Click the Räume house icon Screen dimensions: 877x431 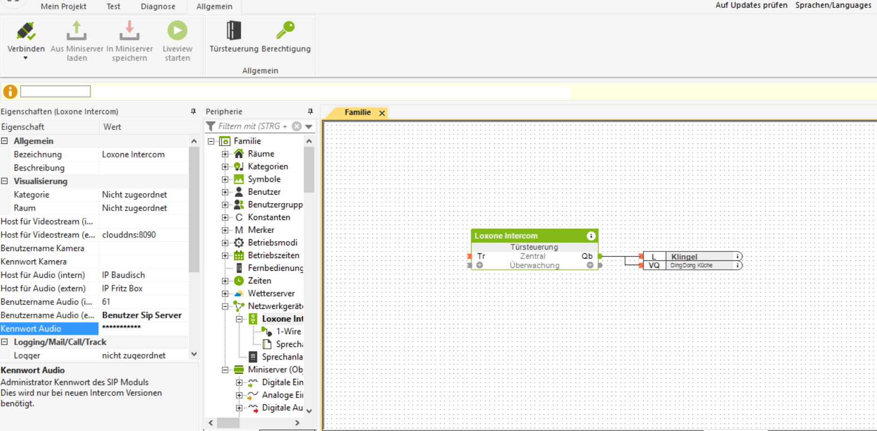pos(239,154)
